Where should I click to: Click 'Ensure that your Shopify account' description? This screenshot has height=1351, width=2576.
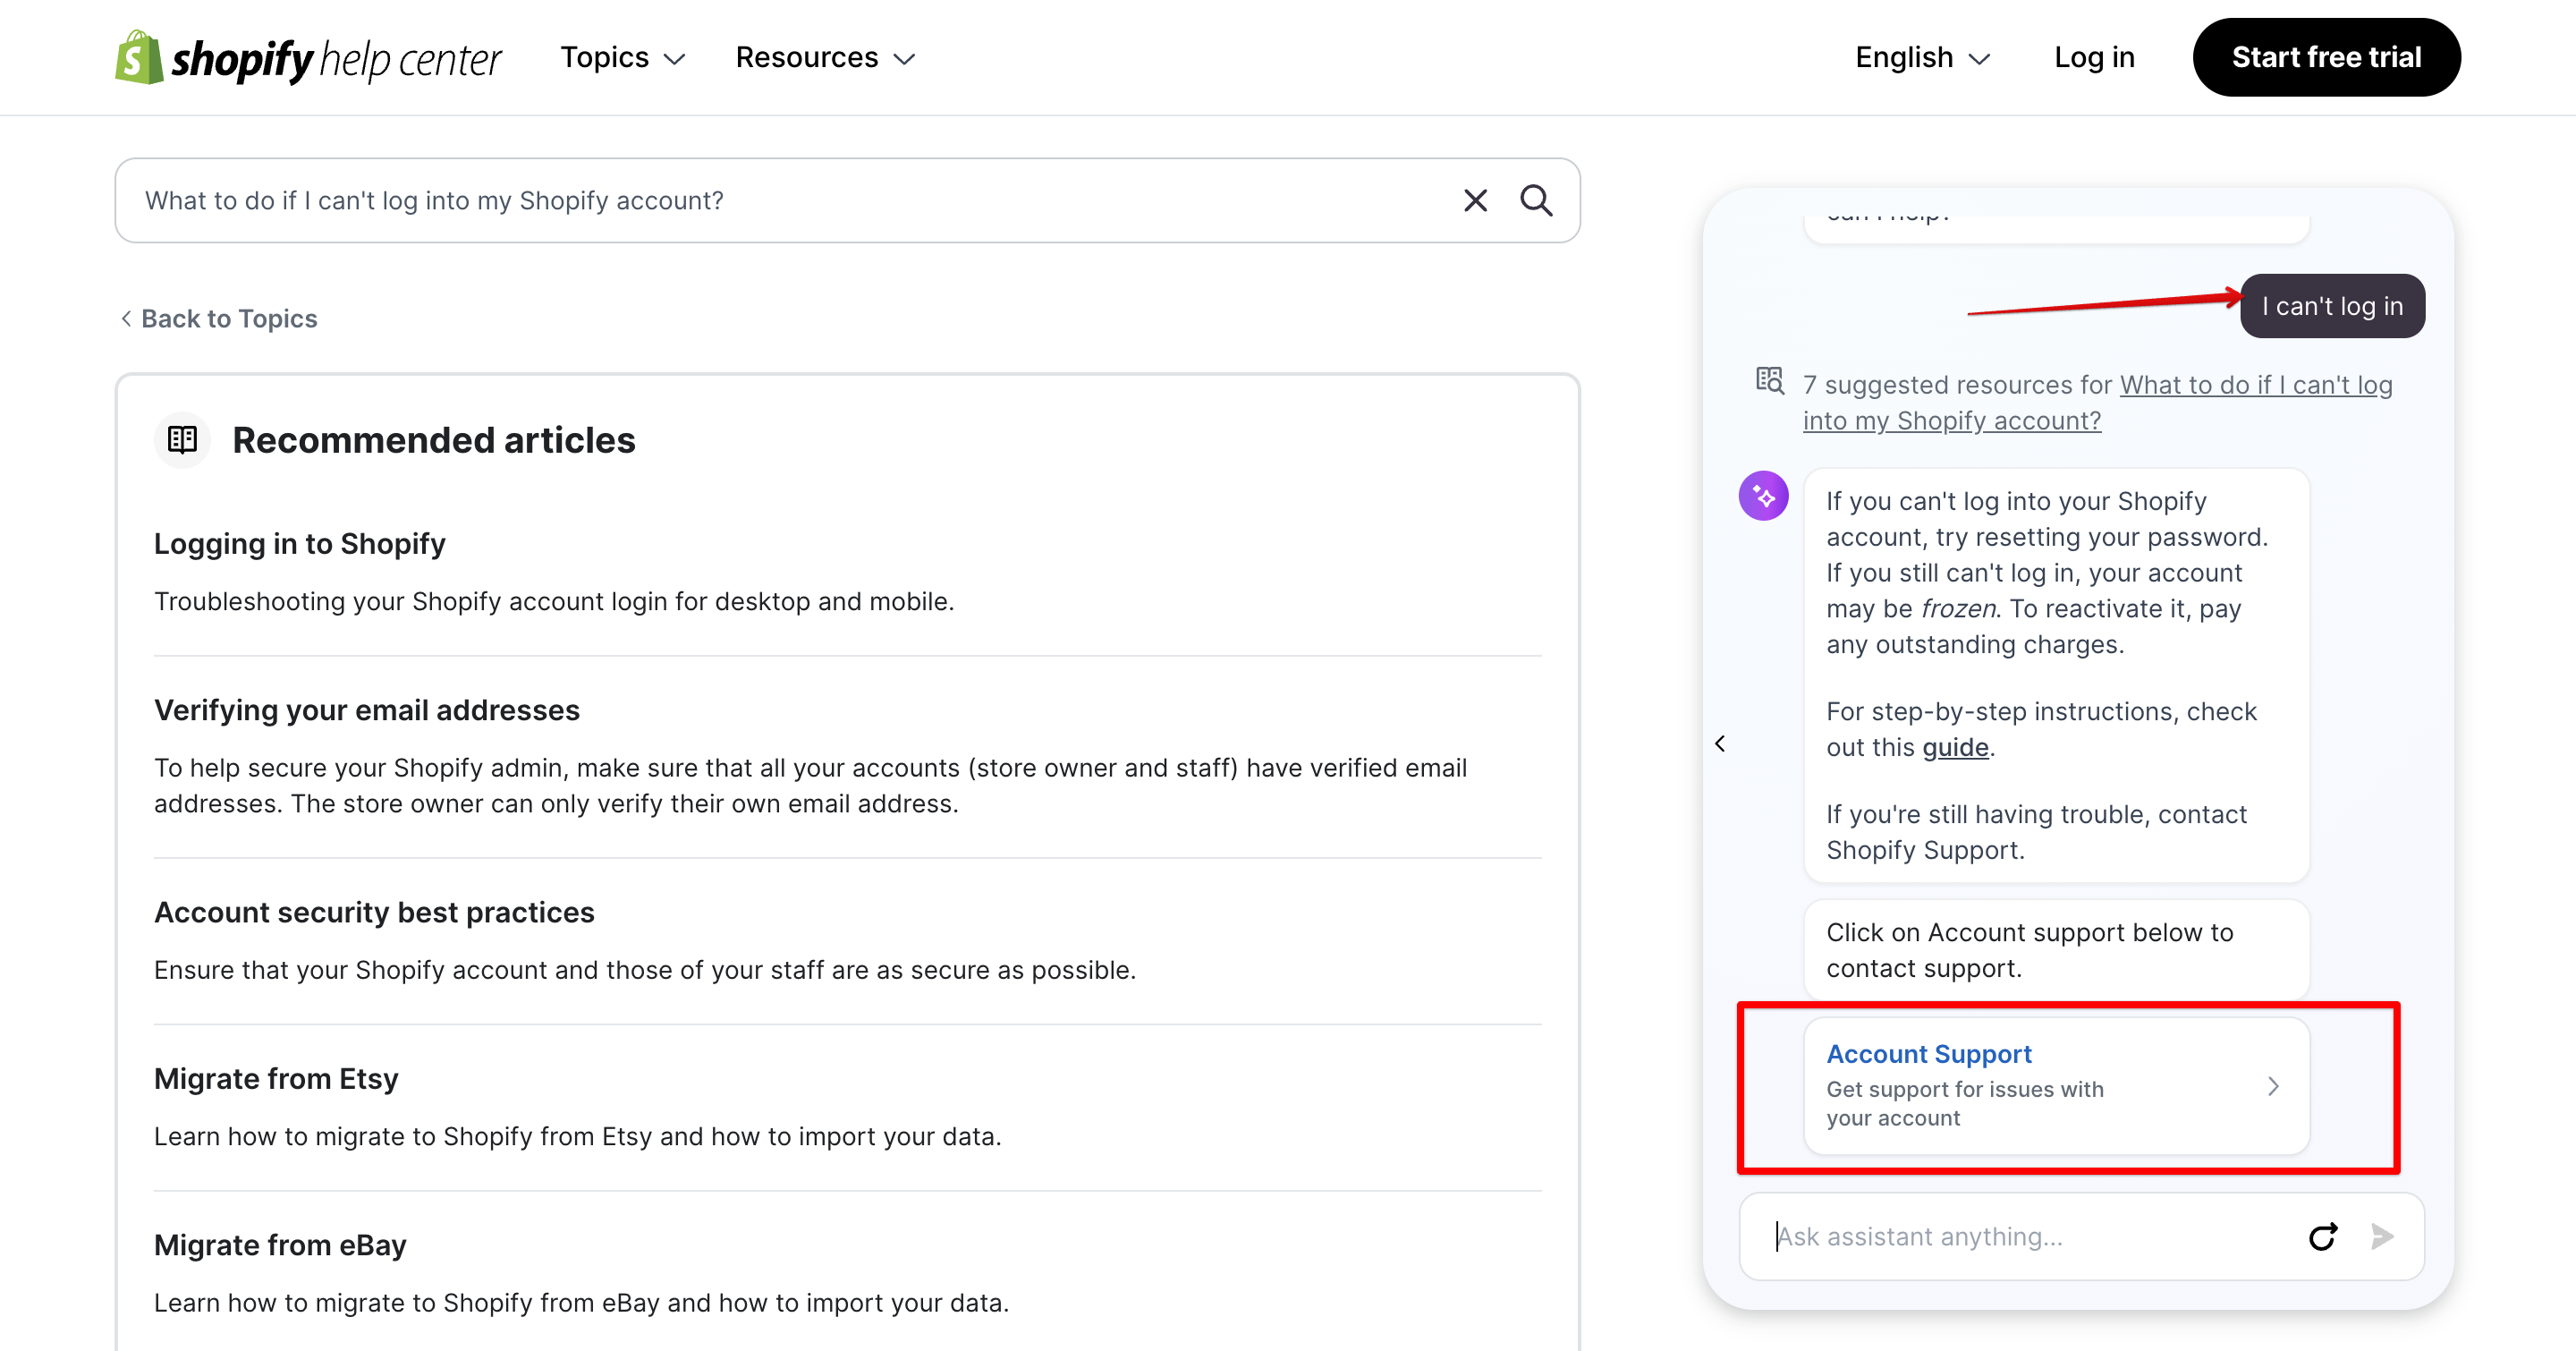click(x=645, y=971)
